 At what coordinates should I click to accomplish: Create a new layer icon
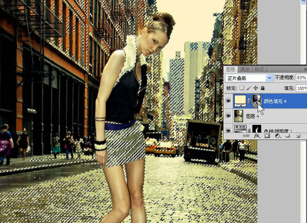click(298, 136)
